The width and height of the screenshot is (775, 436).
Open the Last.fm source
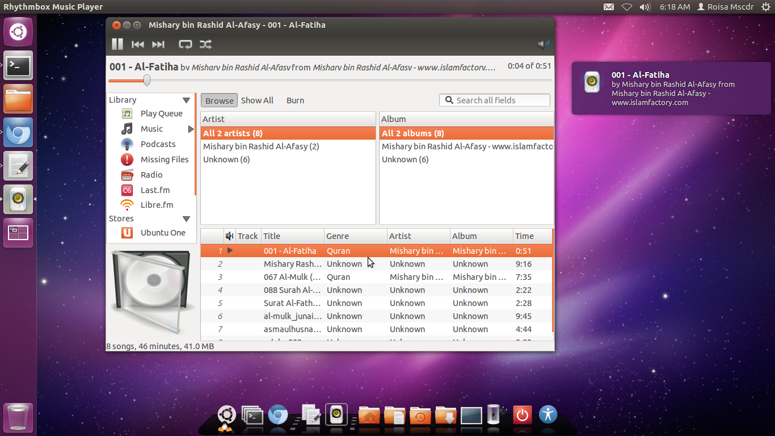click(155, 190)
